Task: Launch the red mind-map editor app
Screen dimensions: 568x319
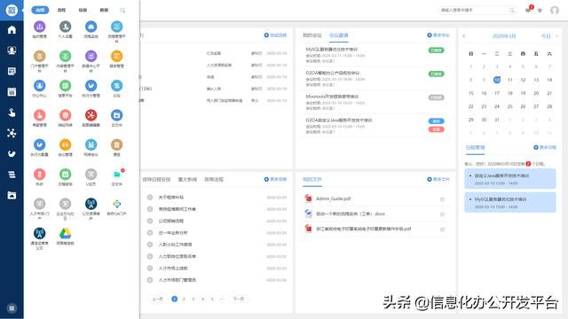Action: 91,115
